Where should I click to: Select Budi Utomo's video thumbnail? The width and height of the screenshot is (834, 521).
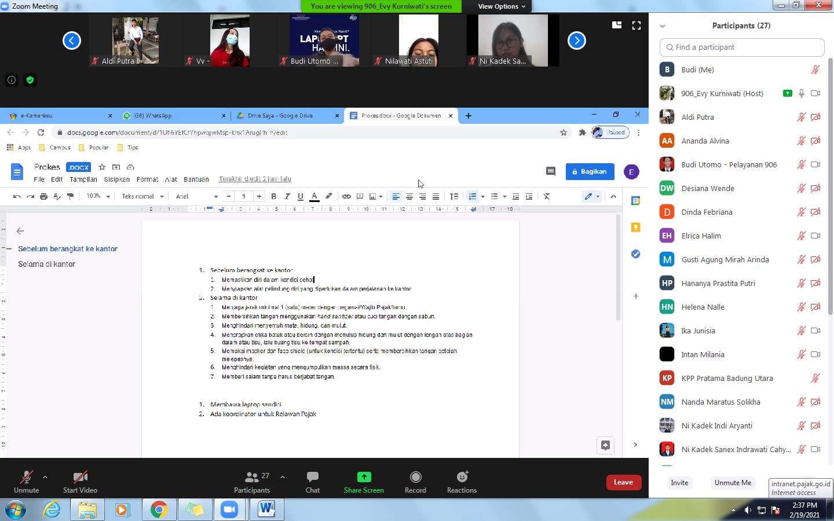click(324, 41)
